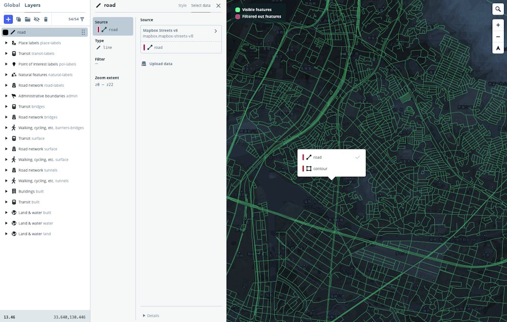Click the add new layer plus button
507x322 pixels.
pos(8,19)
